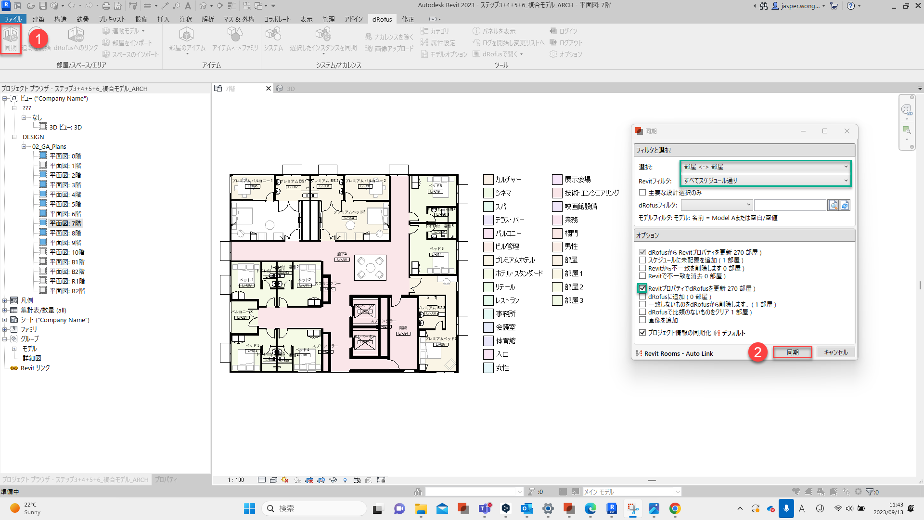The image size is (924, 520).
Task: Enable 主要な設計選択のみ checkbox
Action: 642,193
